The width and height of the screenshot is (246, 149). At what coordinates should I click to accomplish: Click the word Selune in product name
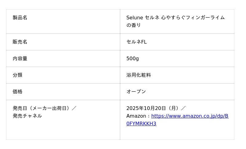pos(134,18)
